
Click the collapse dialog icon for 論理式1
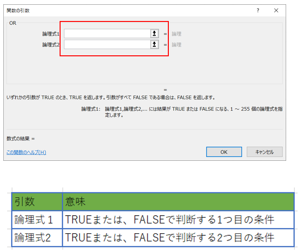click(154, 33)
